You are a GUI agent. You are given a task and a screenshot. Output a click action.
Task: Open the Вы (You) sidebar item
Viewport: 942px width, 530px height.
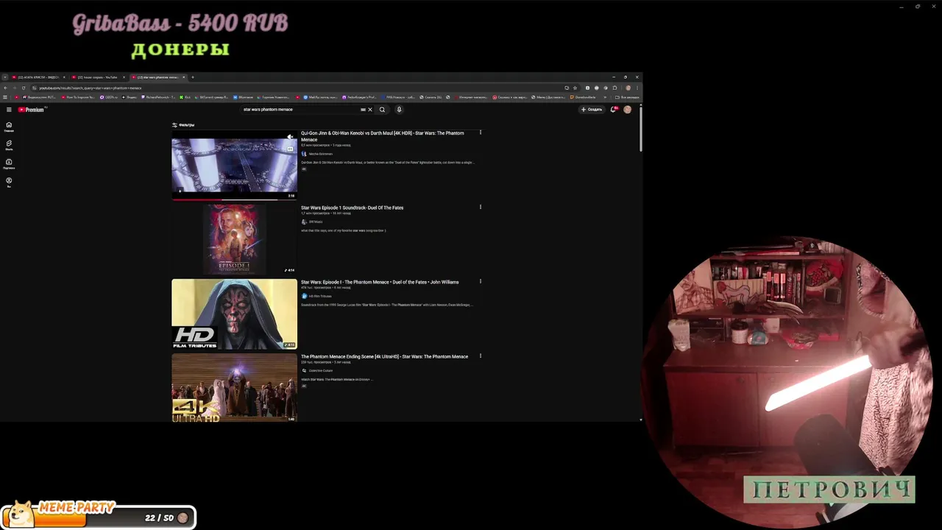click(x=9, y=182)
